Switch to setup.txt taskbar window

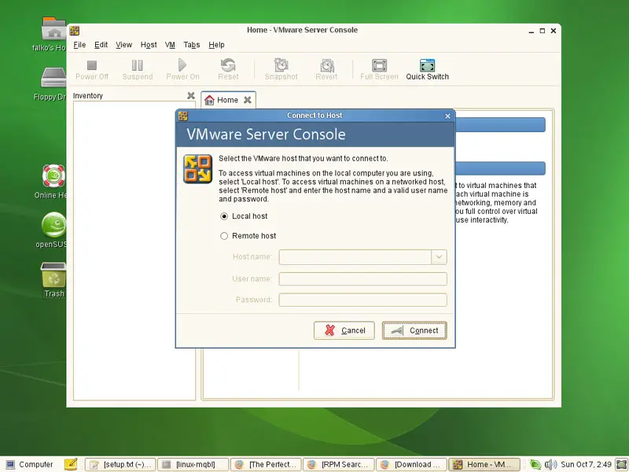tap(120, 464)
